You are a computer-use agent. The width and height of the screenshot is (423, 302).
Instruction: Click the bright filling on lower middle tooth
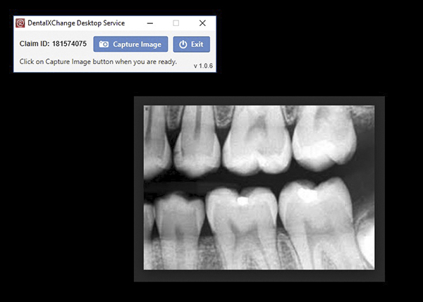click(x=241, y=201)
